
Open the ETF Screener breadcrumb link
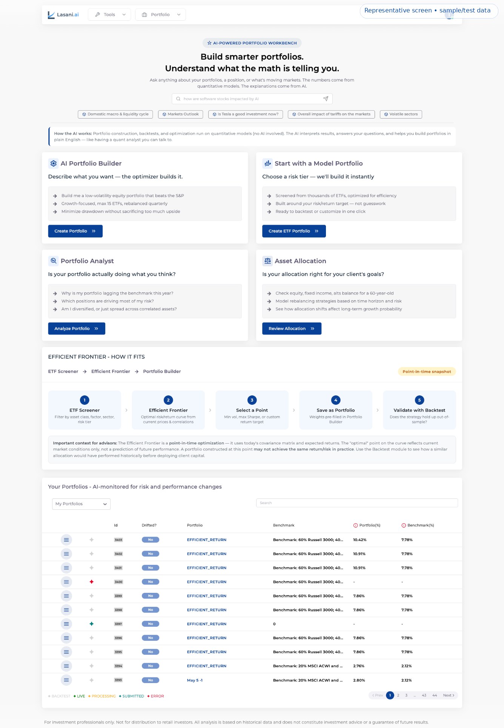pos(63,372)
